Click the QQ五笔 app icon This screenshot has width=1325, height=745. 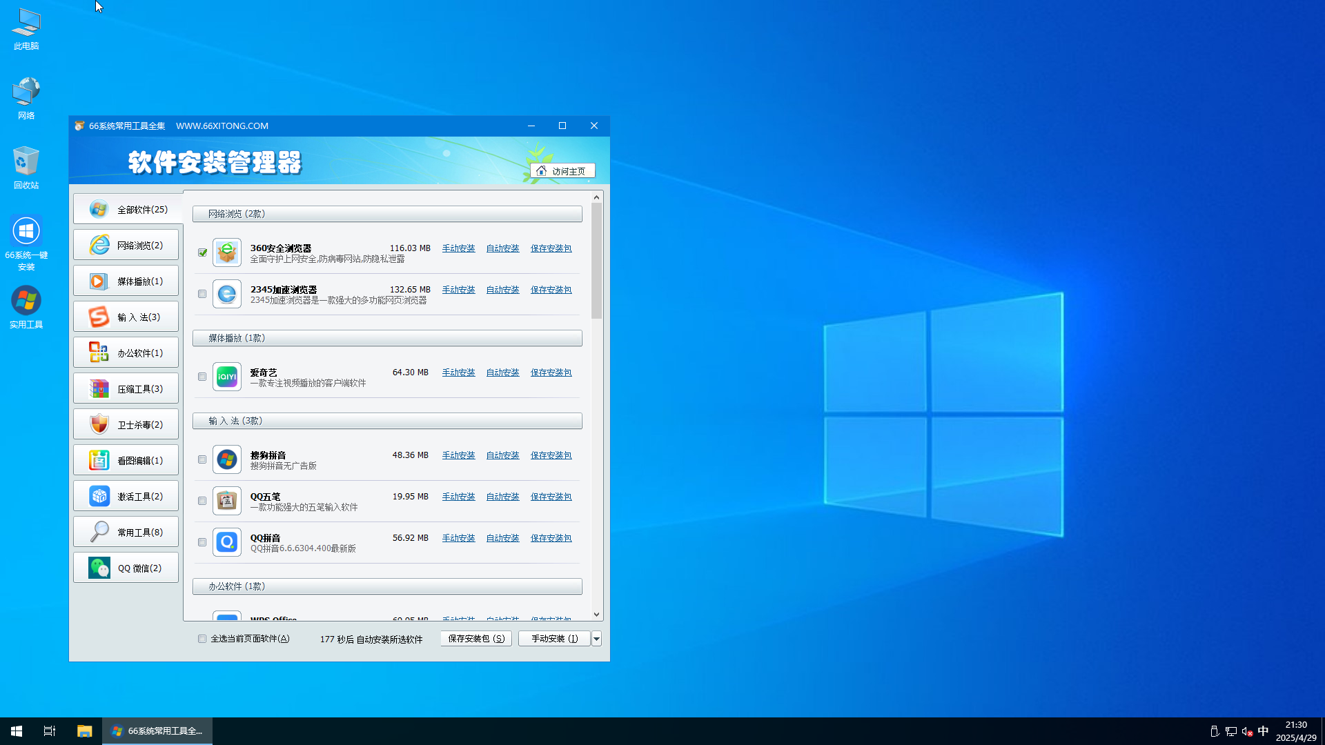click(227, 501)
